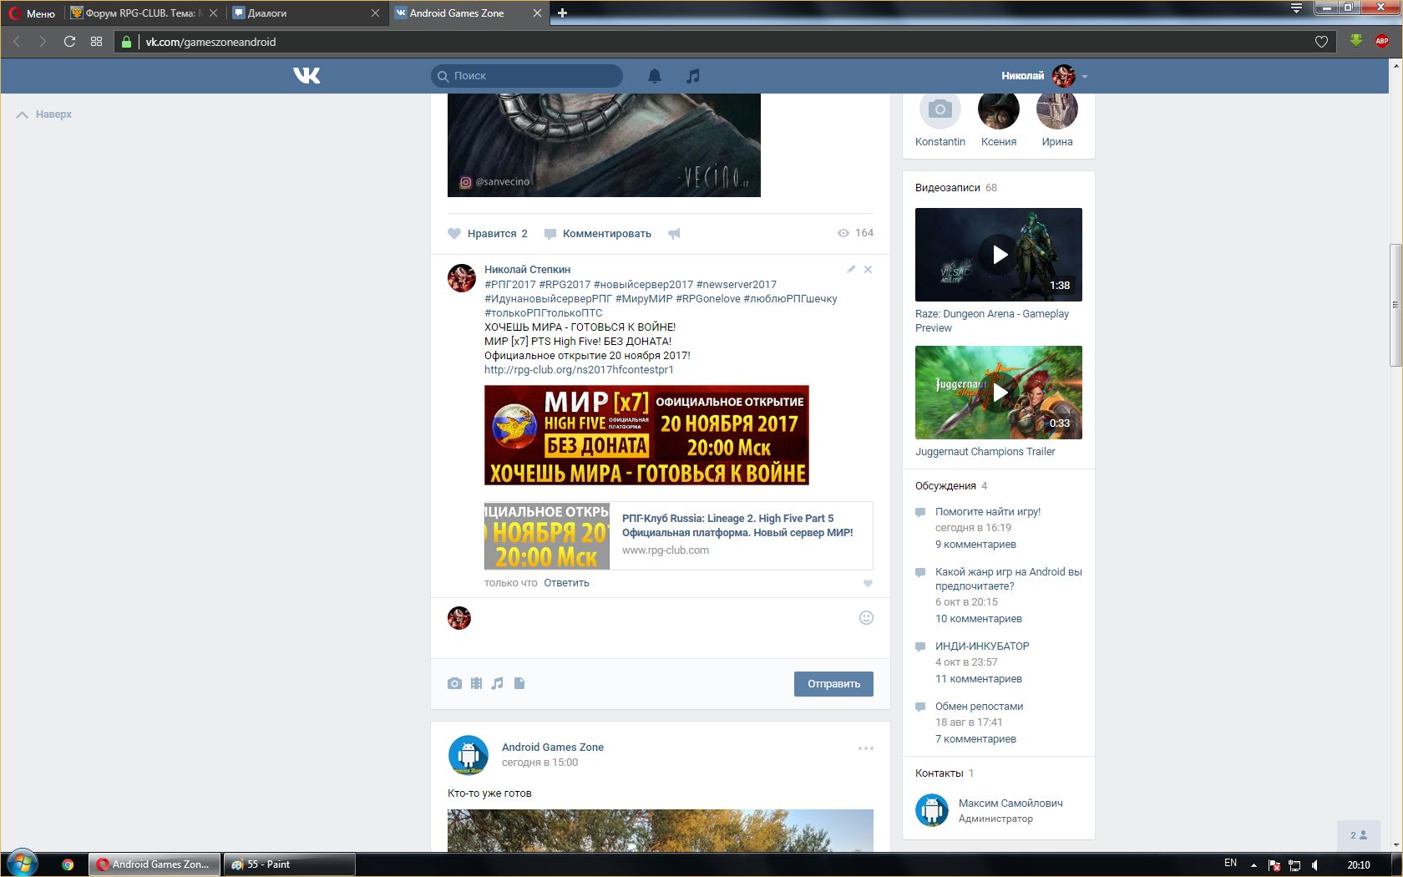This screenshot has height=877, width=1403.
Task: Open the volume speaker tray icon
Action: (1316, 865)
